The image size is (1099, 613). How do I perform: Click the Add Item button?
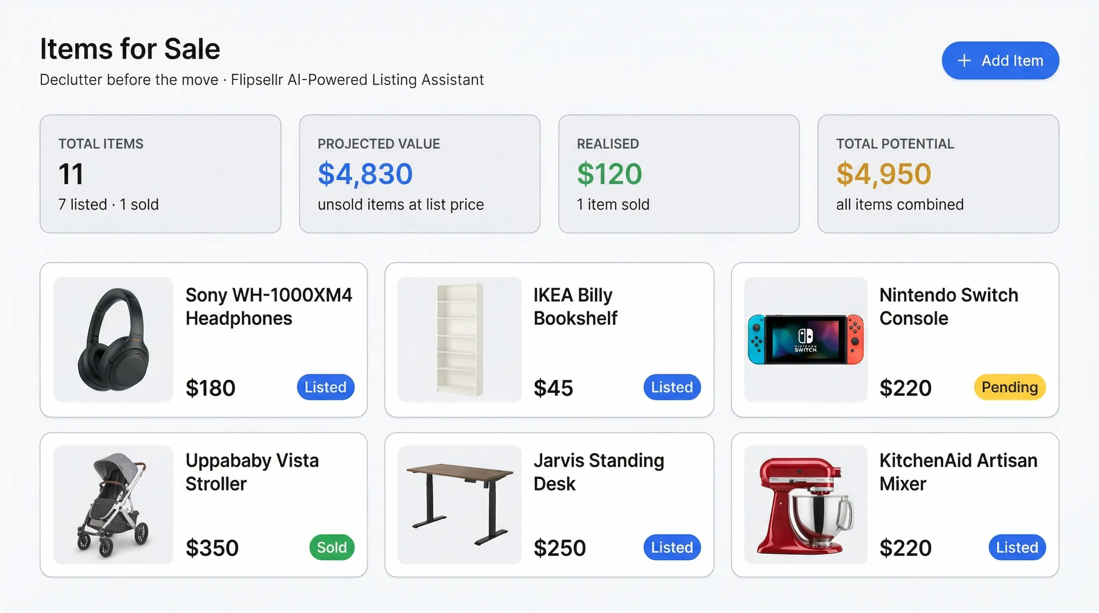(x=1000, y=61)
